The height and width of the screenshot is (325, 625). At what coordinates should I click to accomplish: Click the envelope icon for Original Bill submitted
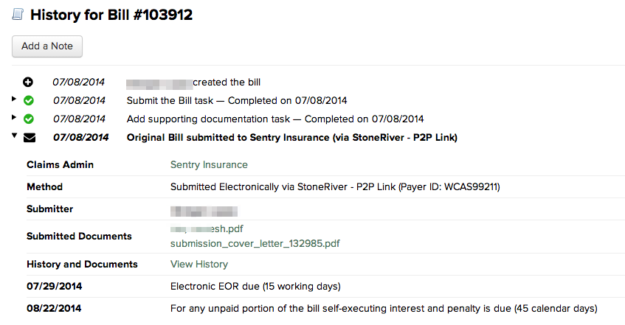30,138
